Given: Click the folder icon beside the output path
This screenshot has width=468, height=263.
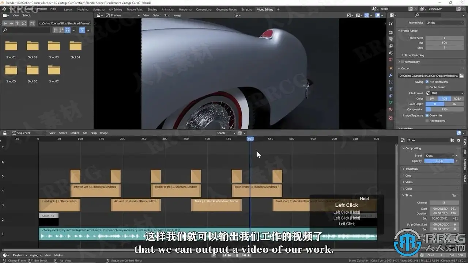Looking at the screenshot, I should click(x=461, y=76).
